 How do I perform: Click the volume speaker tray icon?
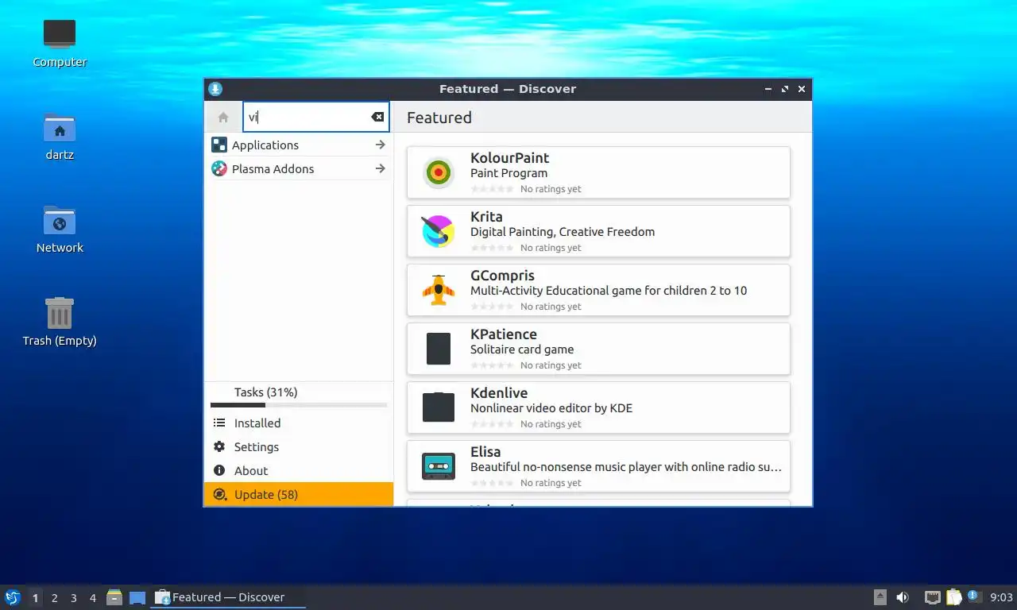point(903,597)
